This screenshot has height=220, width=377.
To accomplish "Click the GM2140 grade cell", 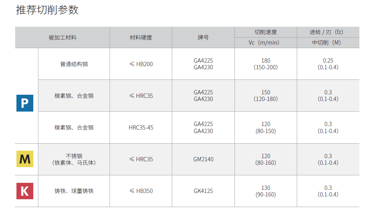I will [203, 159].
